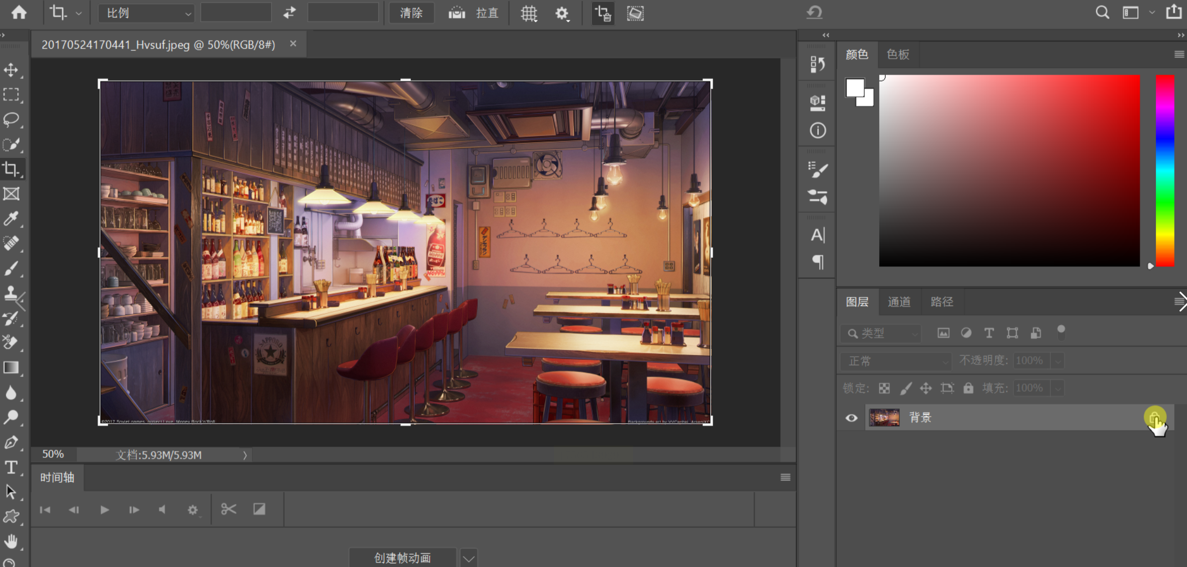The image size is (1187, 567).
Task: Open the 正常 blend mode dropdown
Action: (x=896, y=361)
